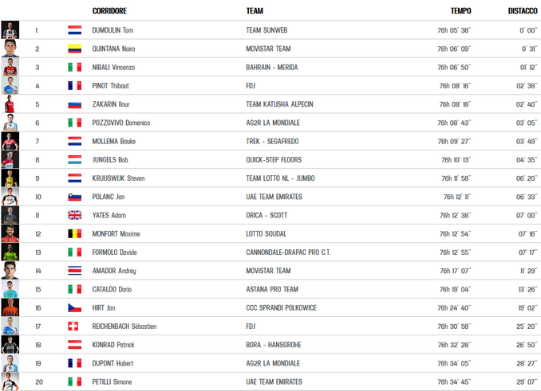The height and width of the screenshot is (391, 541).
Task: Open rider profile for QUINTANA Nairo
Action: pyautogui.click(x=116, y=49)
